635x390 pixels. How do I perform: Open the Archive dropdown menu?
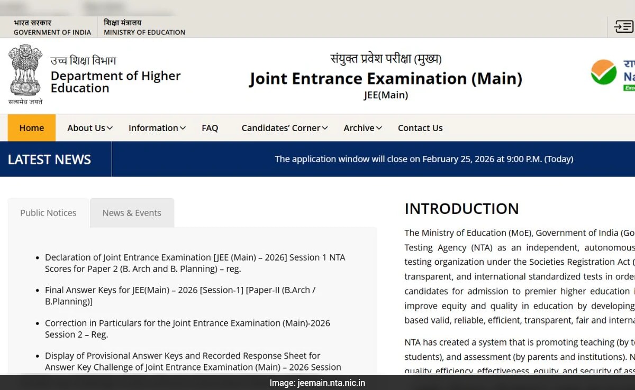click(362, 128)
